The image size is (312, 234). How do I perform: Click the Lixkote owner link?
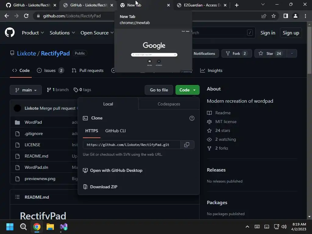tap(27, 53)
